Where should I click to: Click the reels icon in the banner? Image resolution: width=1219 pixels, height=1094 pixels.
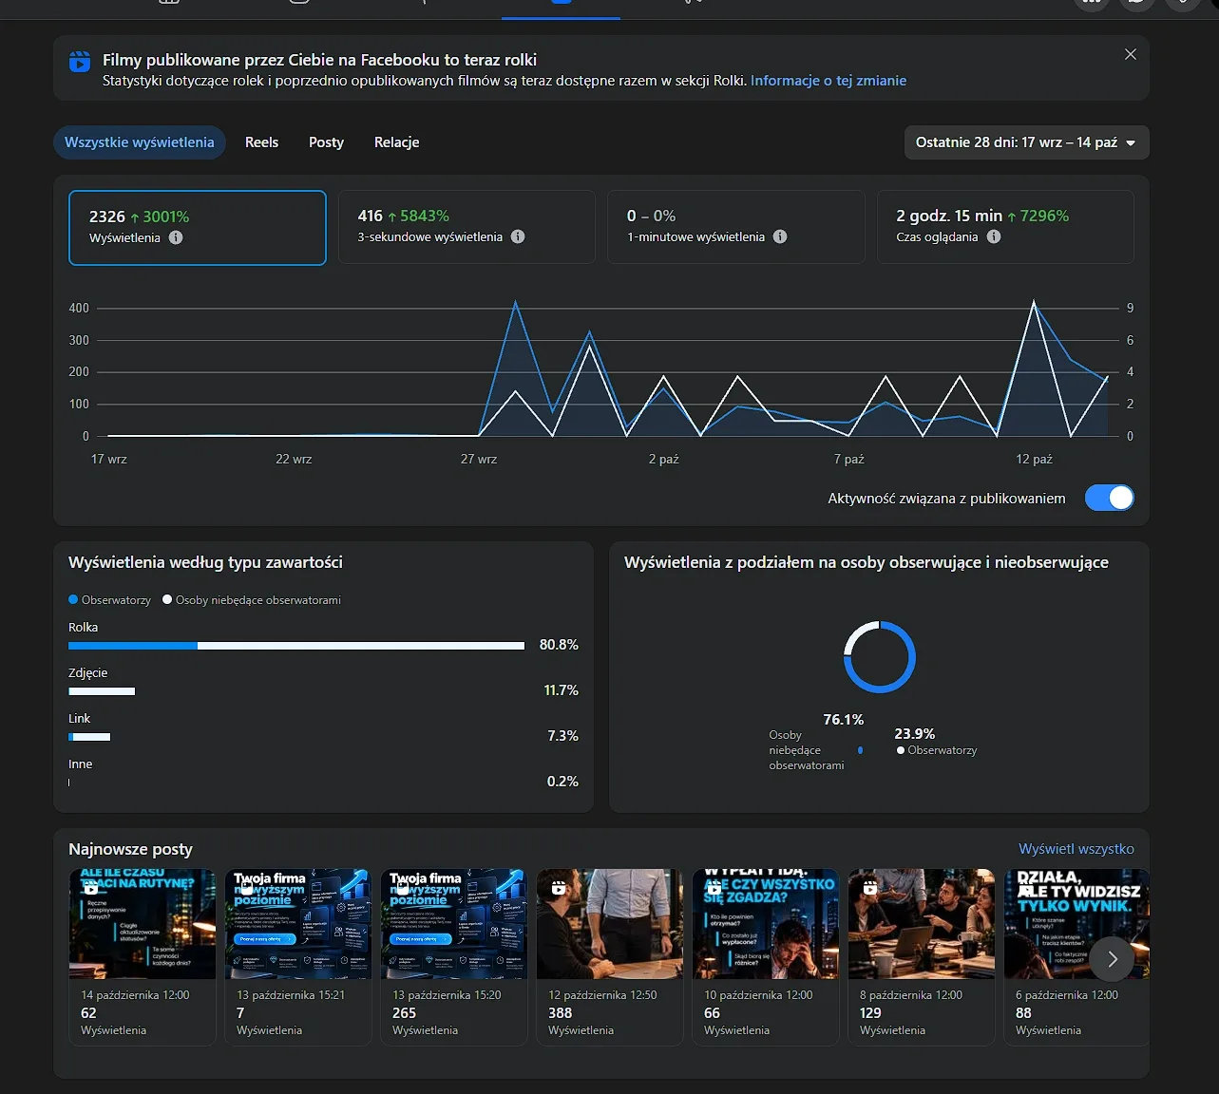point(80,62)
